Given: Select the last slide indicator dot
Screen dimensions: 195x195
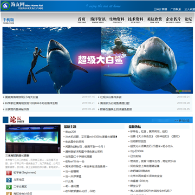Looking at the screenshot, I should click(190, 91).
